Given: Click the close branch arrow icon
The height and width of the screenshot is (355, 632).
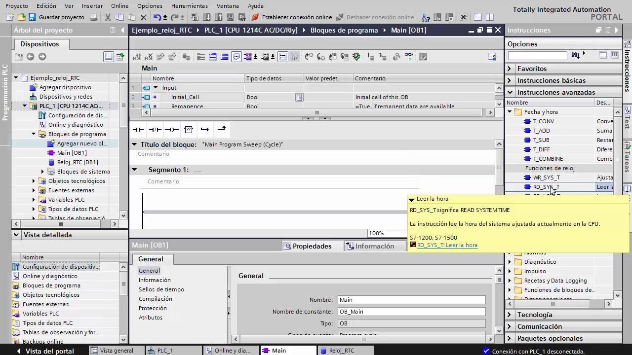Looking at the screenshot, I should pyautogui.click(x=222, y=130).
